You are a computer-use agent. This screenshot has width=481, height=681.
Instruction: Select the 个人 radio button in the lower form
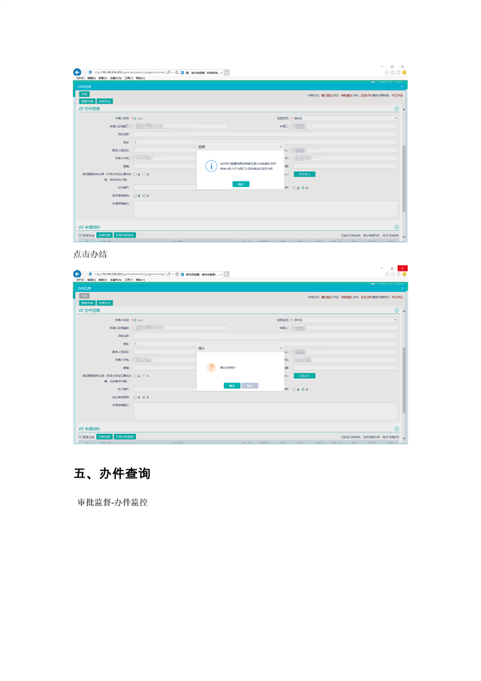coord(135,319)
